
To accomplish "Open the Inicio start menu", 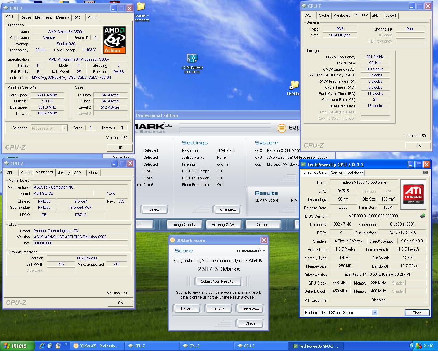I will (x=17, y=346).
